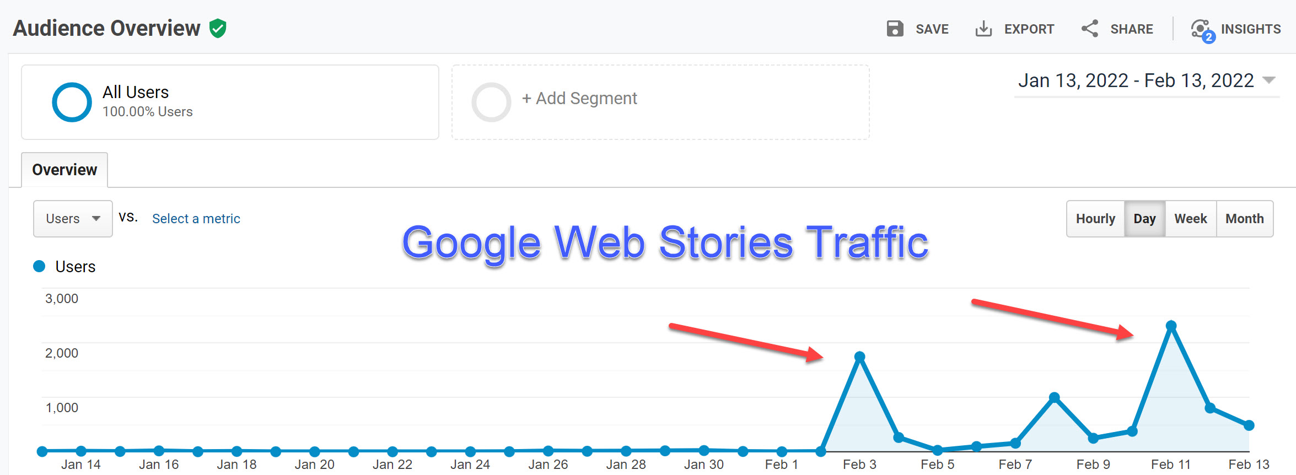Click the All Users segment circle
Viewport: 1296px width, 475px height.
click(72, 102)
